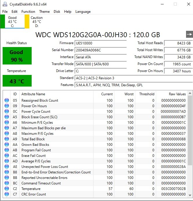Click status orb for CRC Error Count

point(7,194)
